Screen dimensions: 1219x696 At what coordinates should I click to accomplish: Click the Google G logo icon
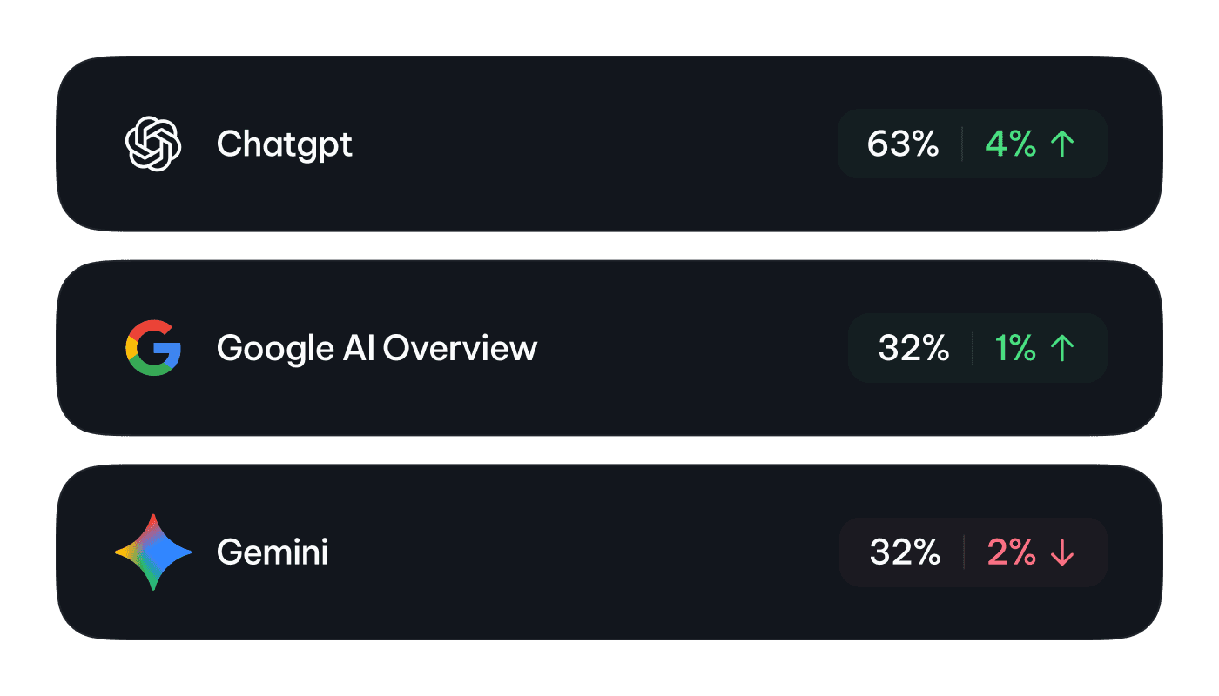(x=153, y=348)
